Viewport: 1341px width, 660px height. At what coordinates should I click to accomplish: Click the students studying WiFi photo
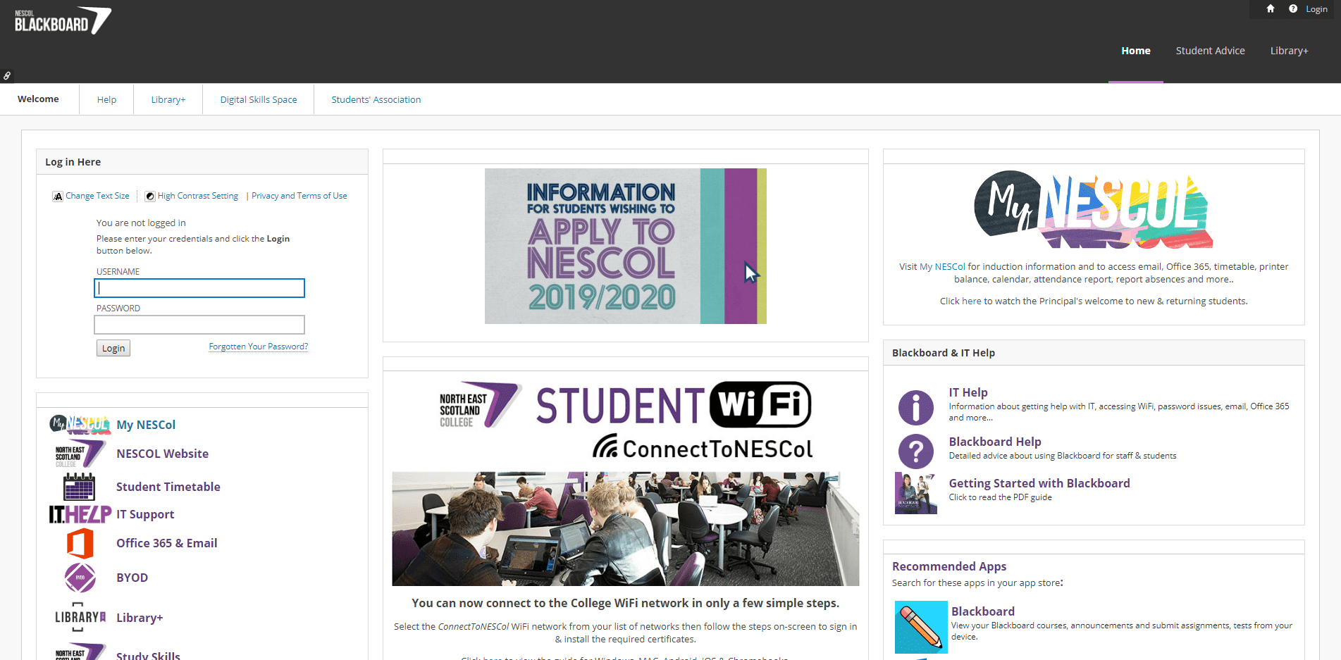[x=626, y=529]
